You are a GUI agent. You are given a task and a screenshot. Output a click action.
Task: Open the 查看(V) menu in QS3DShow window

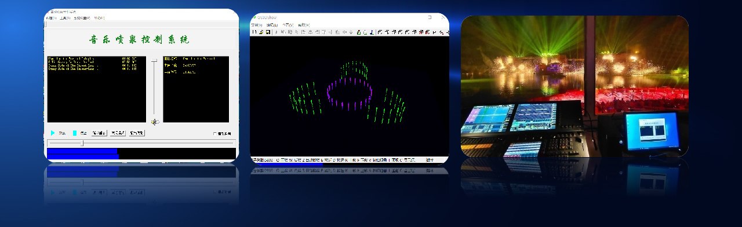(x=288, y=25)
